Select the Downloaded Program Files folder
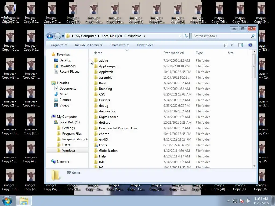Viewport: 275px width, 206px height. 118,128
